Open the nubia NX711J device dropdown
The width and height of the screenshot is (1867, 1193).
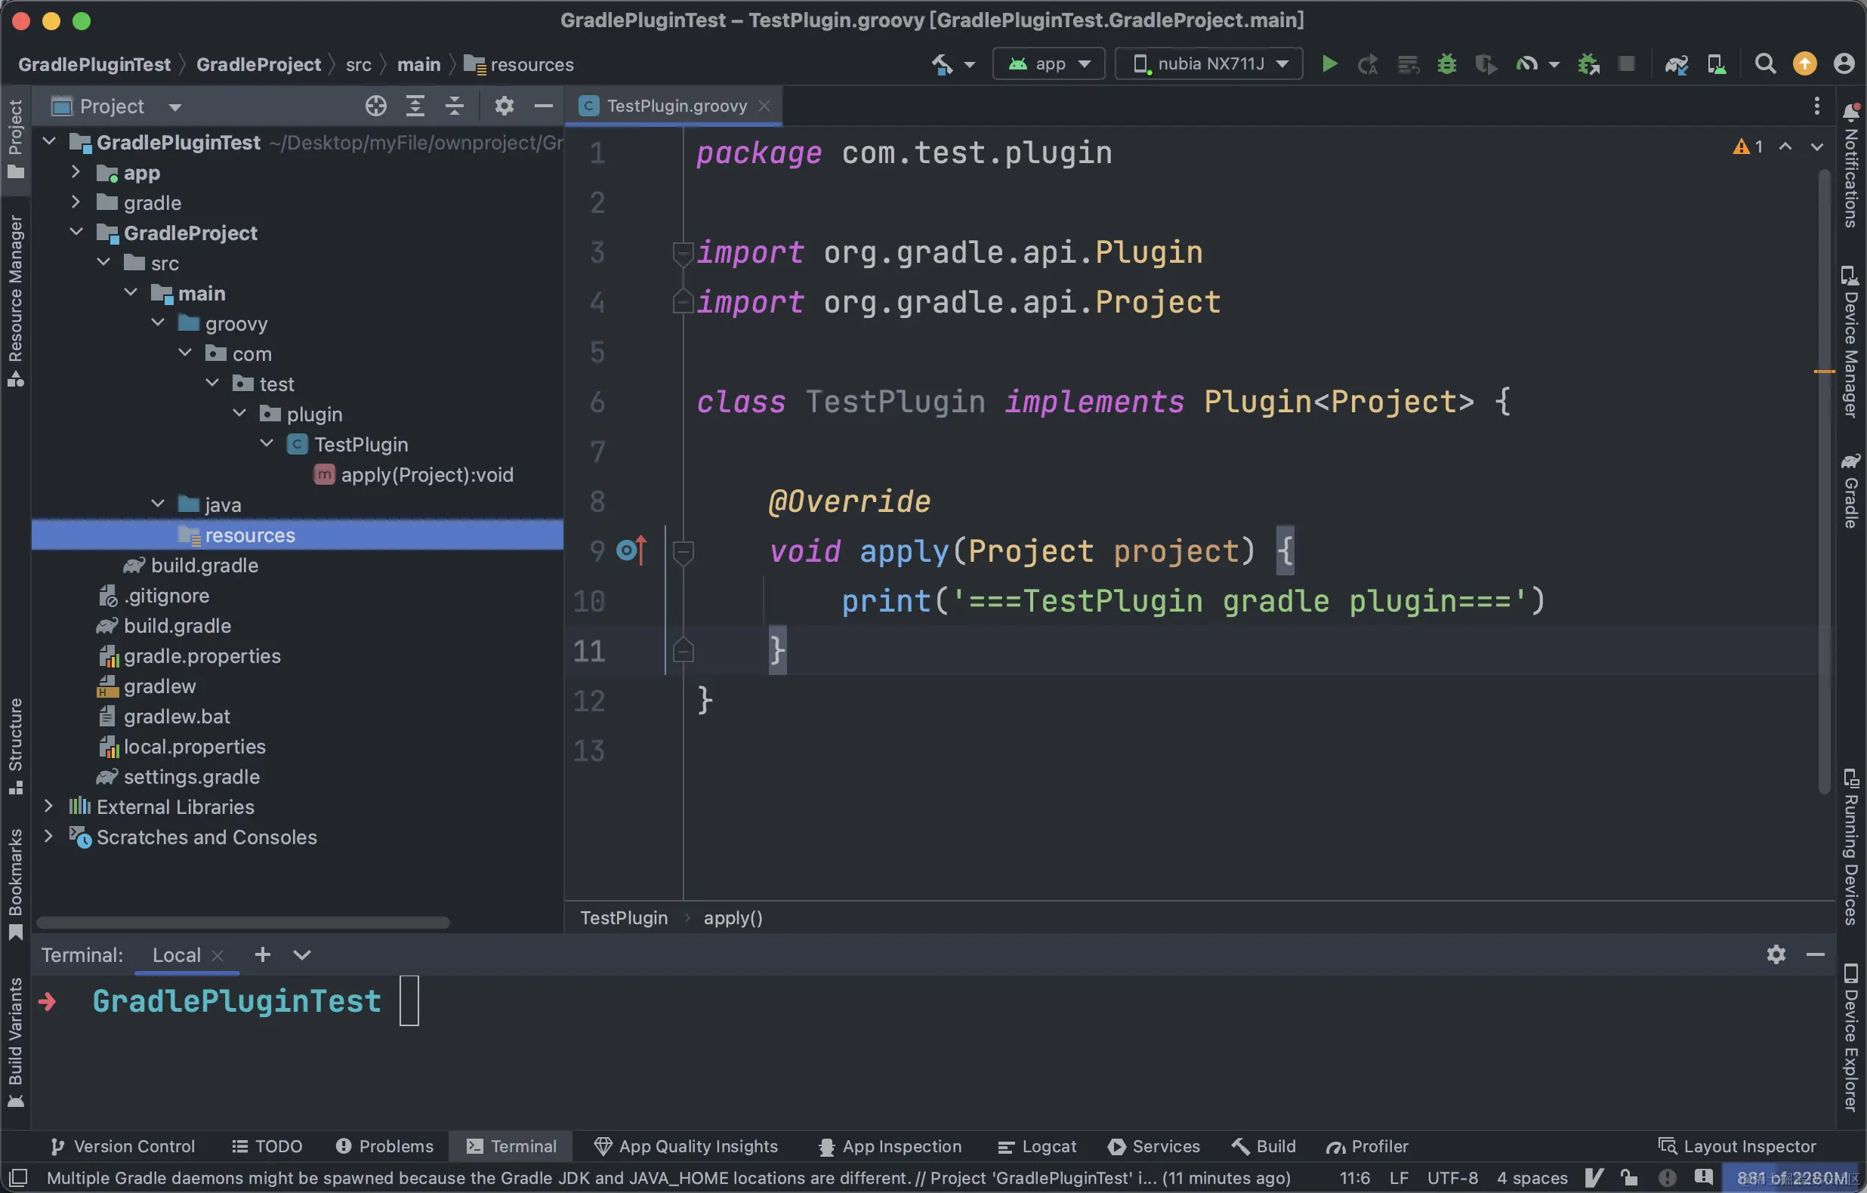[x=1208, y=63]
